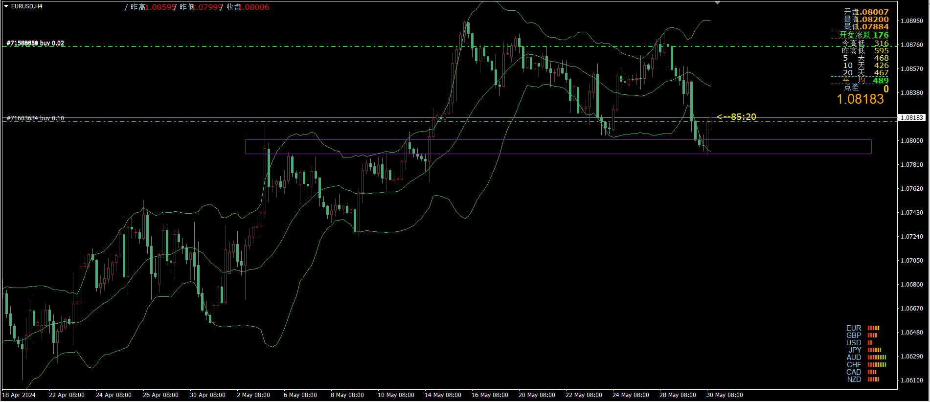Click the 开盘涨跌 176 row
The height and width of the screenshot is (402, 930).
[x=864, y=35]
